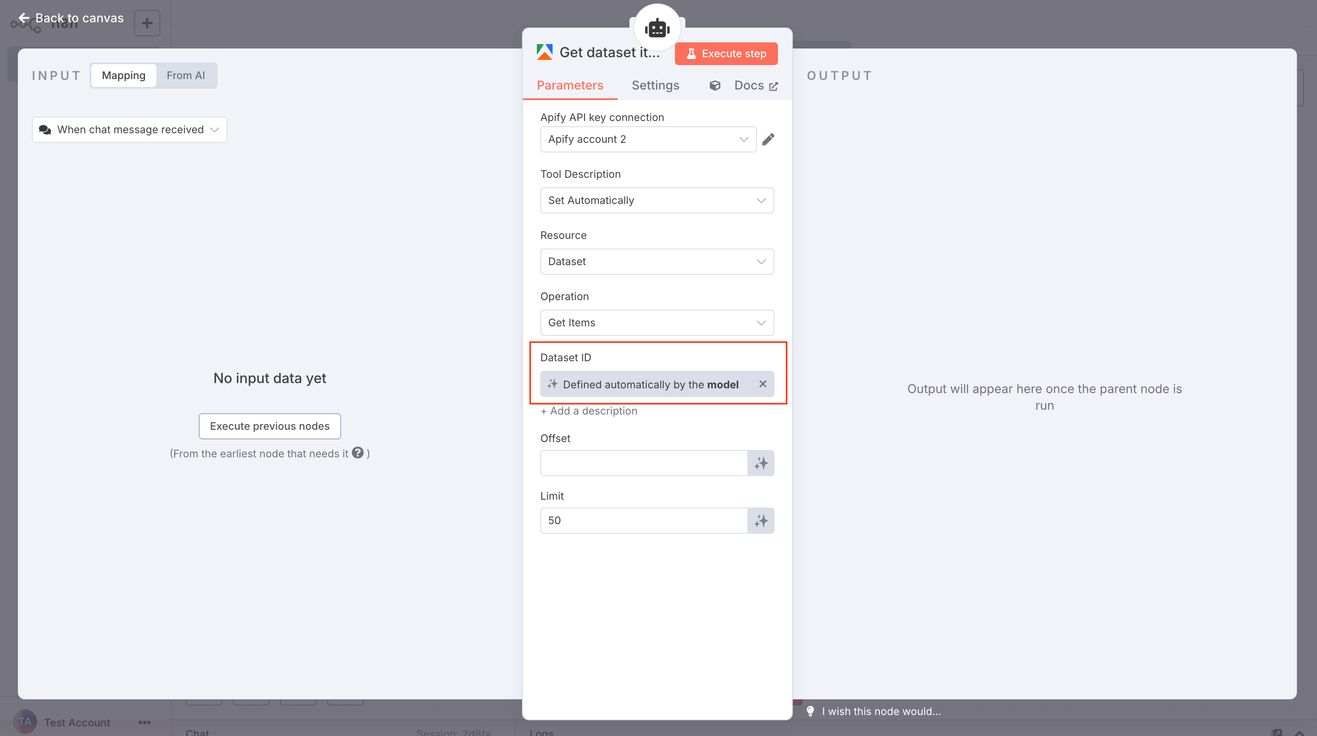Click the AI sparkle icon beside Limit field

coord(761,520)
